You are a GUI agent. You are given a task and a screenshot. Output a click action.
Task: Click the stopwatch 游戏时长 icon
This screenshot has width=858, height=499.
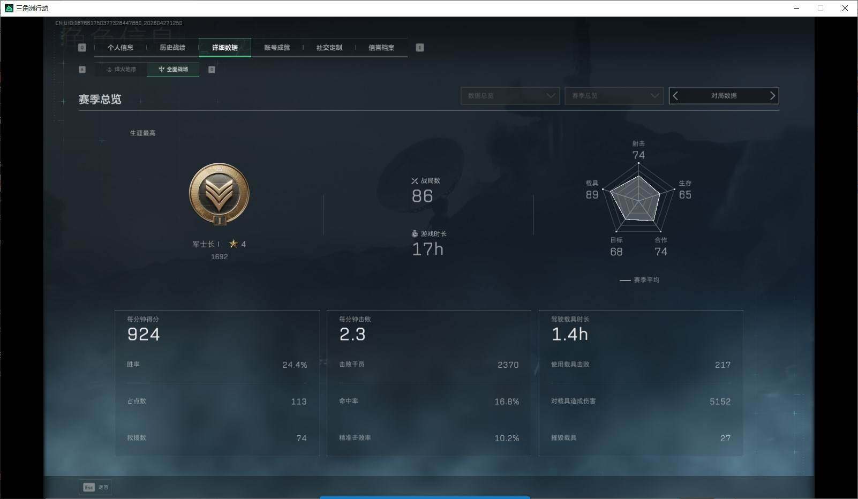pyautogui.click(x=415, y=234)
